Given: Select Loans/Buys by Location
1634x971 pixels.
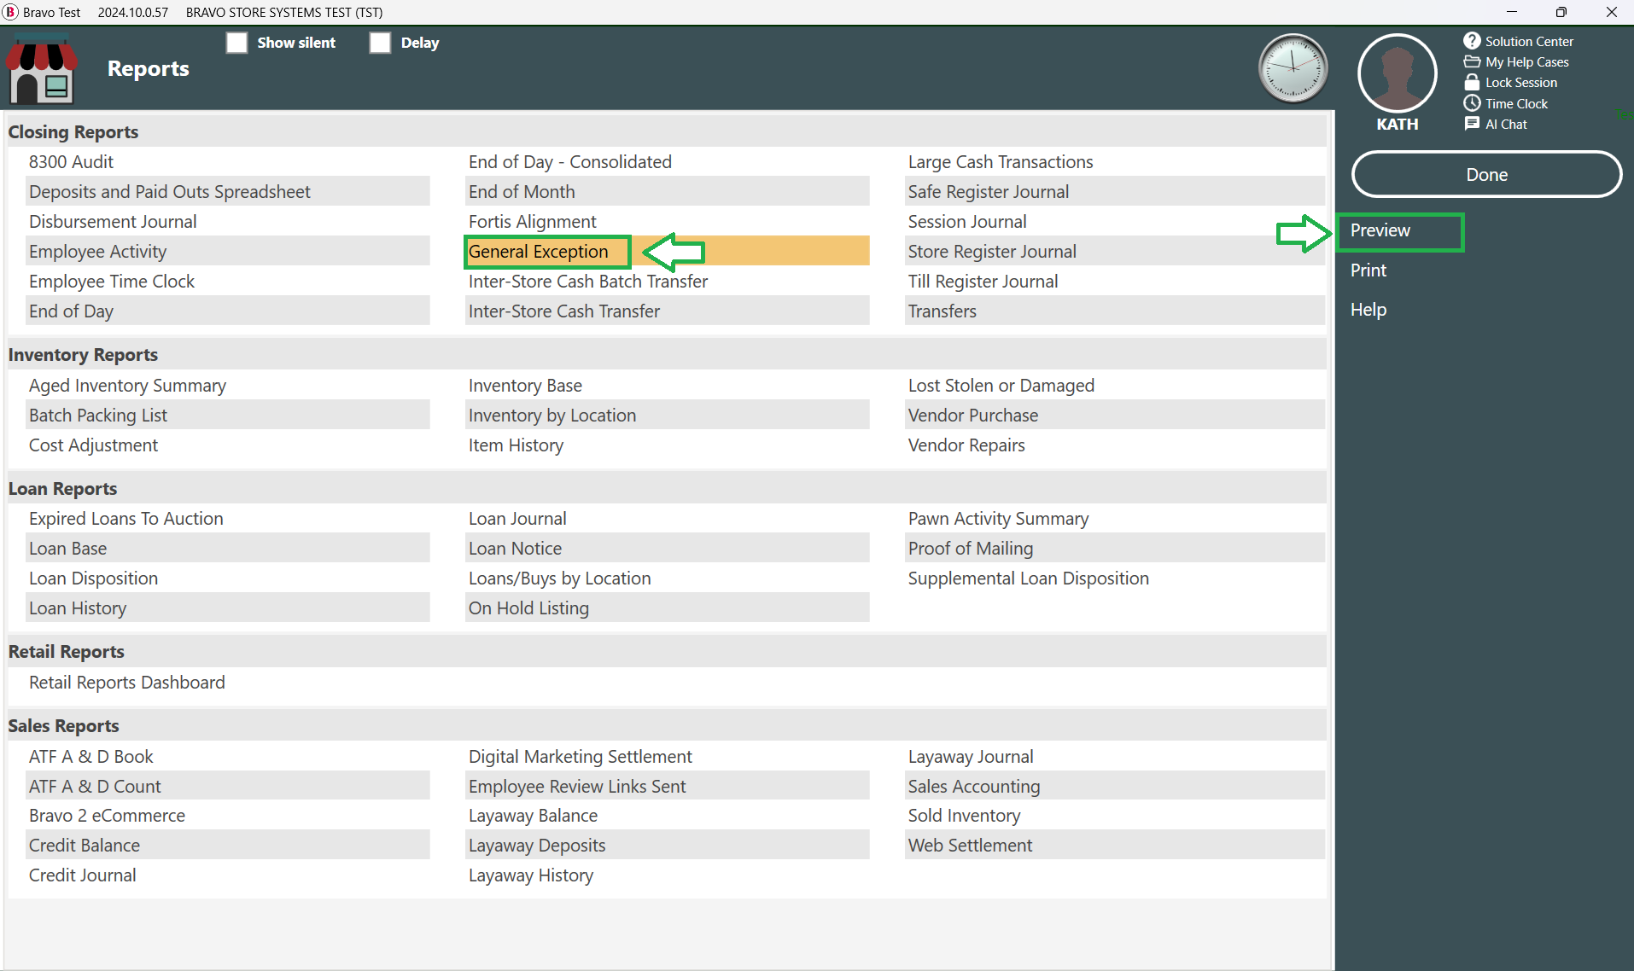Looking at the screenshot, I should (667, 578).
